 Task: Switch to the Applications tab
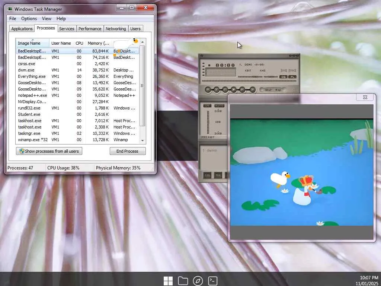[22, 29]
